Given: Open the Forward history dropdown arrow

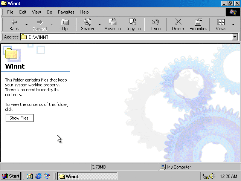Looking at the screenshot, I should point(52,25).
